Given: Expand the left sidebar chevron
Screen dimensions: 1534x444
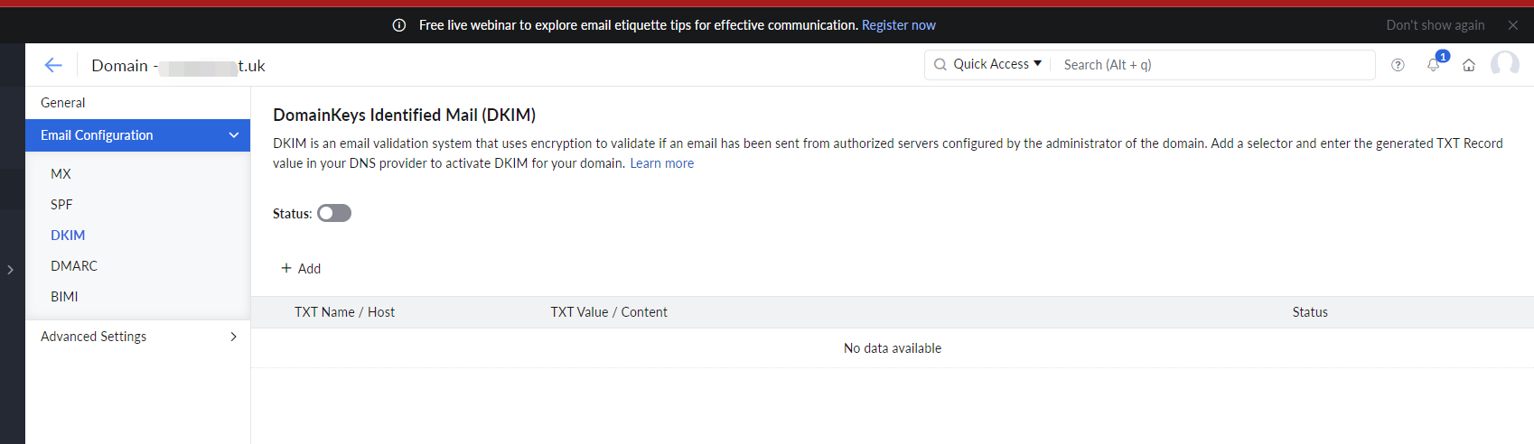Looking at the screenshot, I should [10, 270].
